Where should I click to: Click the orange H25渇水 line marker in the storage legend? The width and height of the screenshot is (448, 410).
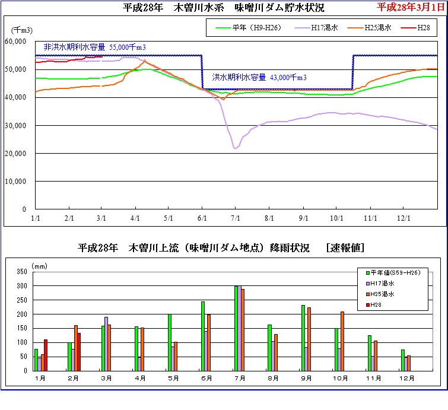click(x=356, y=28)
